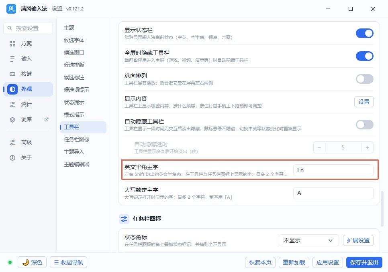388x272 pixels.
Task: Click the 自动隐藏延时 value field
Action: (x=343, y=147)
